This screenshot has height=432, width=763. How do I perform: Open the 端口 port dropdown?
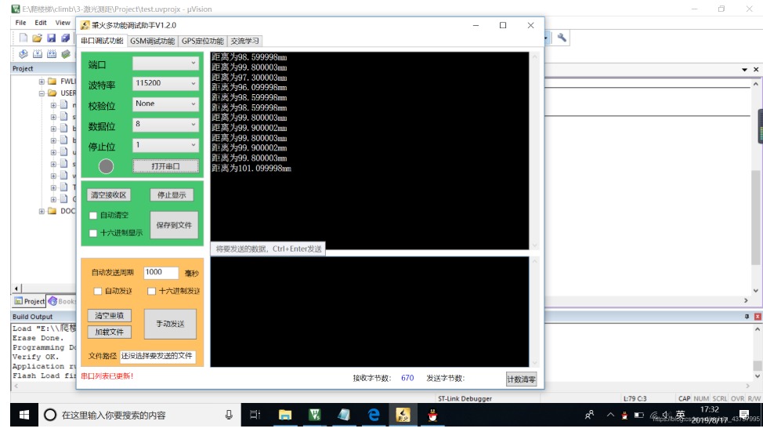point(165,64)
